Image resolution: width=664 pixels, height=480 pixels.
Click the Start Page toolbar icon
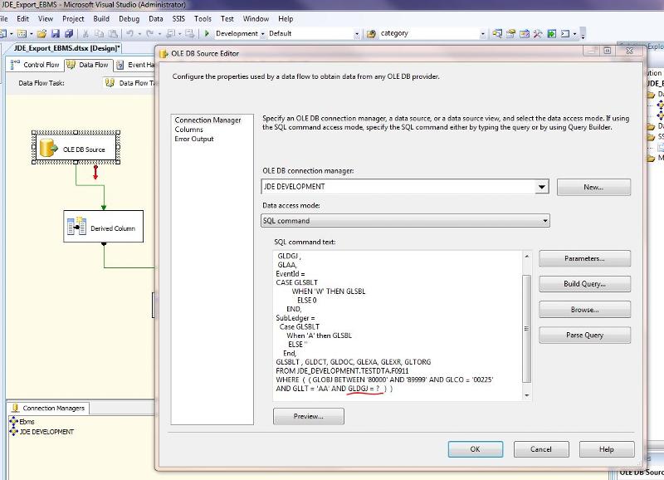point(551,33)
